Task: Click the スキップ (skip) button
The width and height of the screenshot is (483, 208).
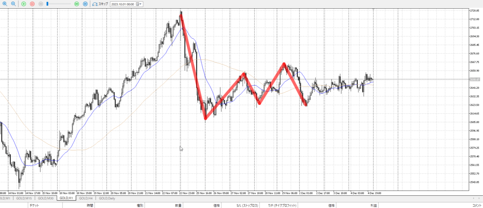Action: coord(100,4)
